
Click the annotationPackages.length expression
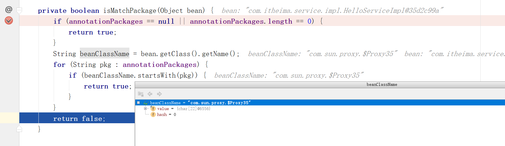point(241,21)
